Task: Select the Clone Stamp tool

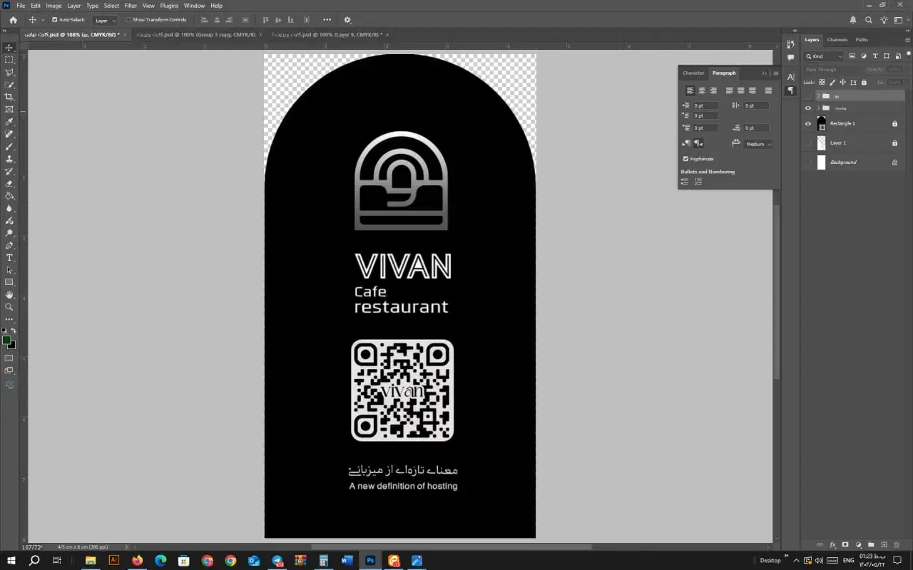Action: click(9, 159)
